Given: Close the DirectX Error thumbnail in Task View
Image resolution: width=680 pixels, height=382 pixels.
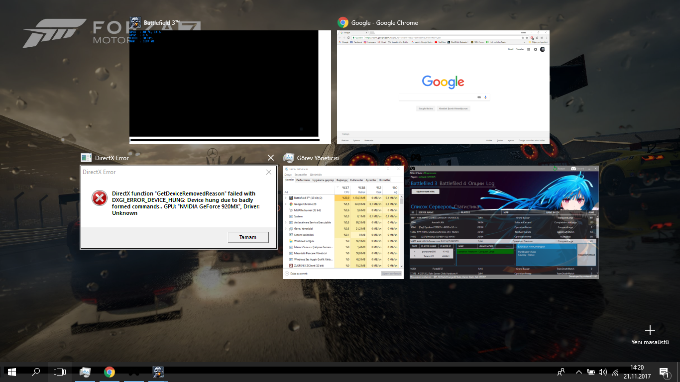Looking at the screenshot, I should point(271,158).
